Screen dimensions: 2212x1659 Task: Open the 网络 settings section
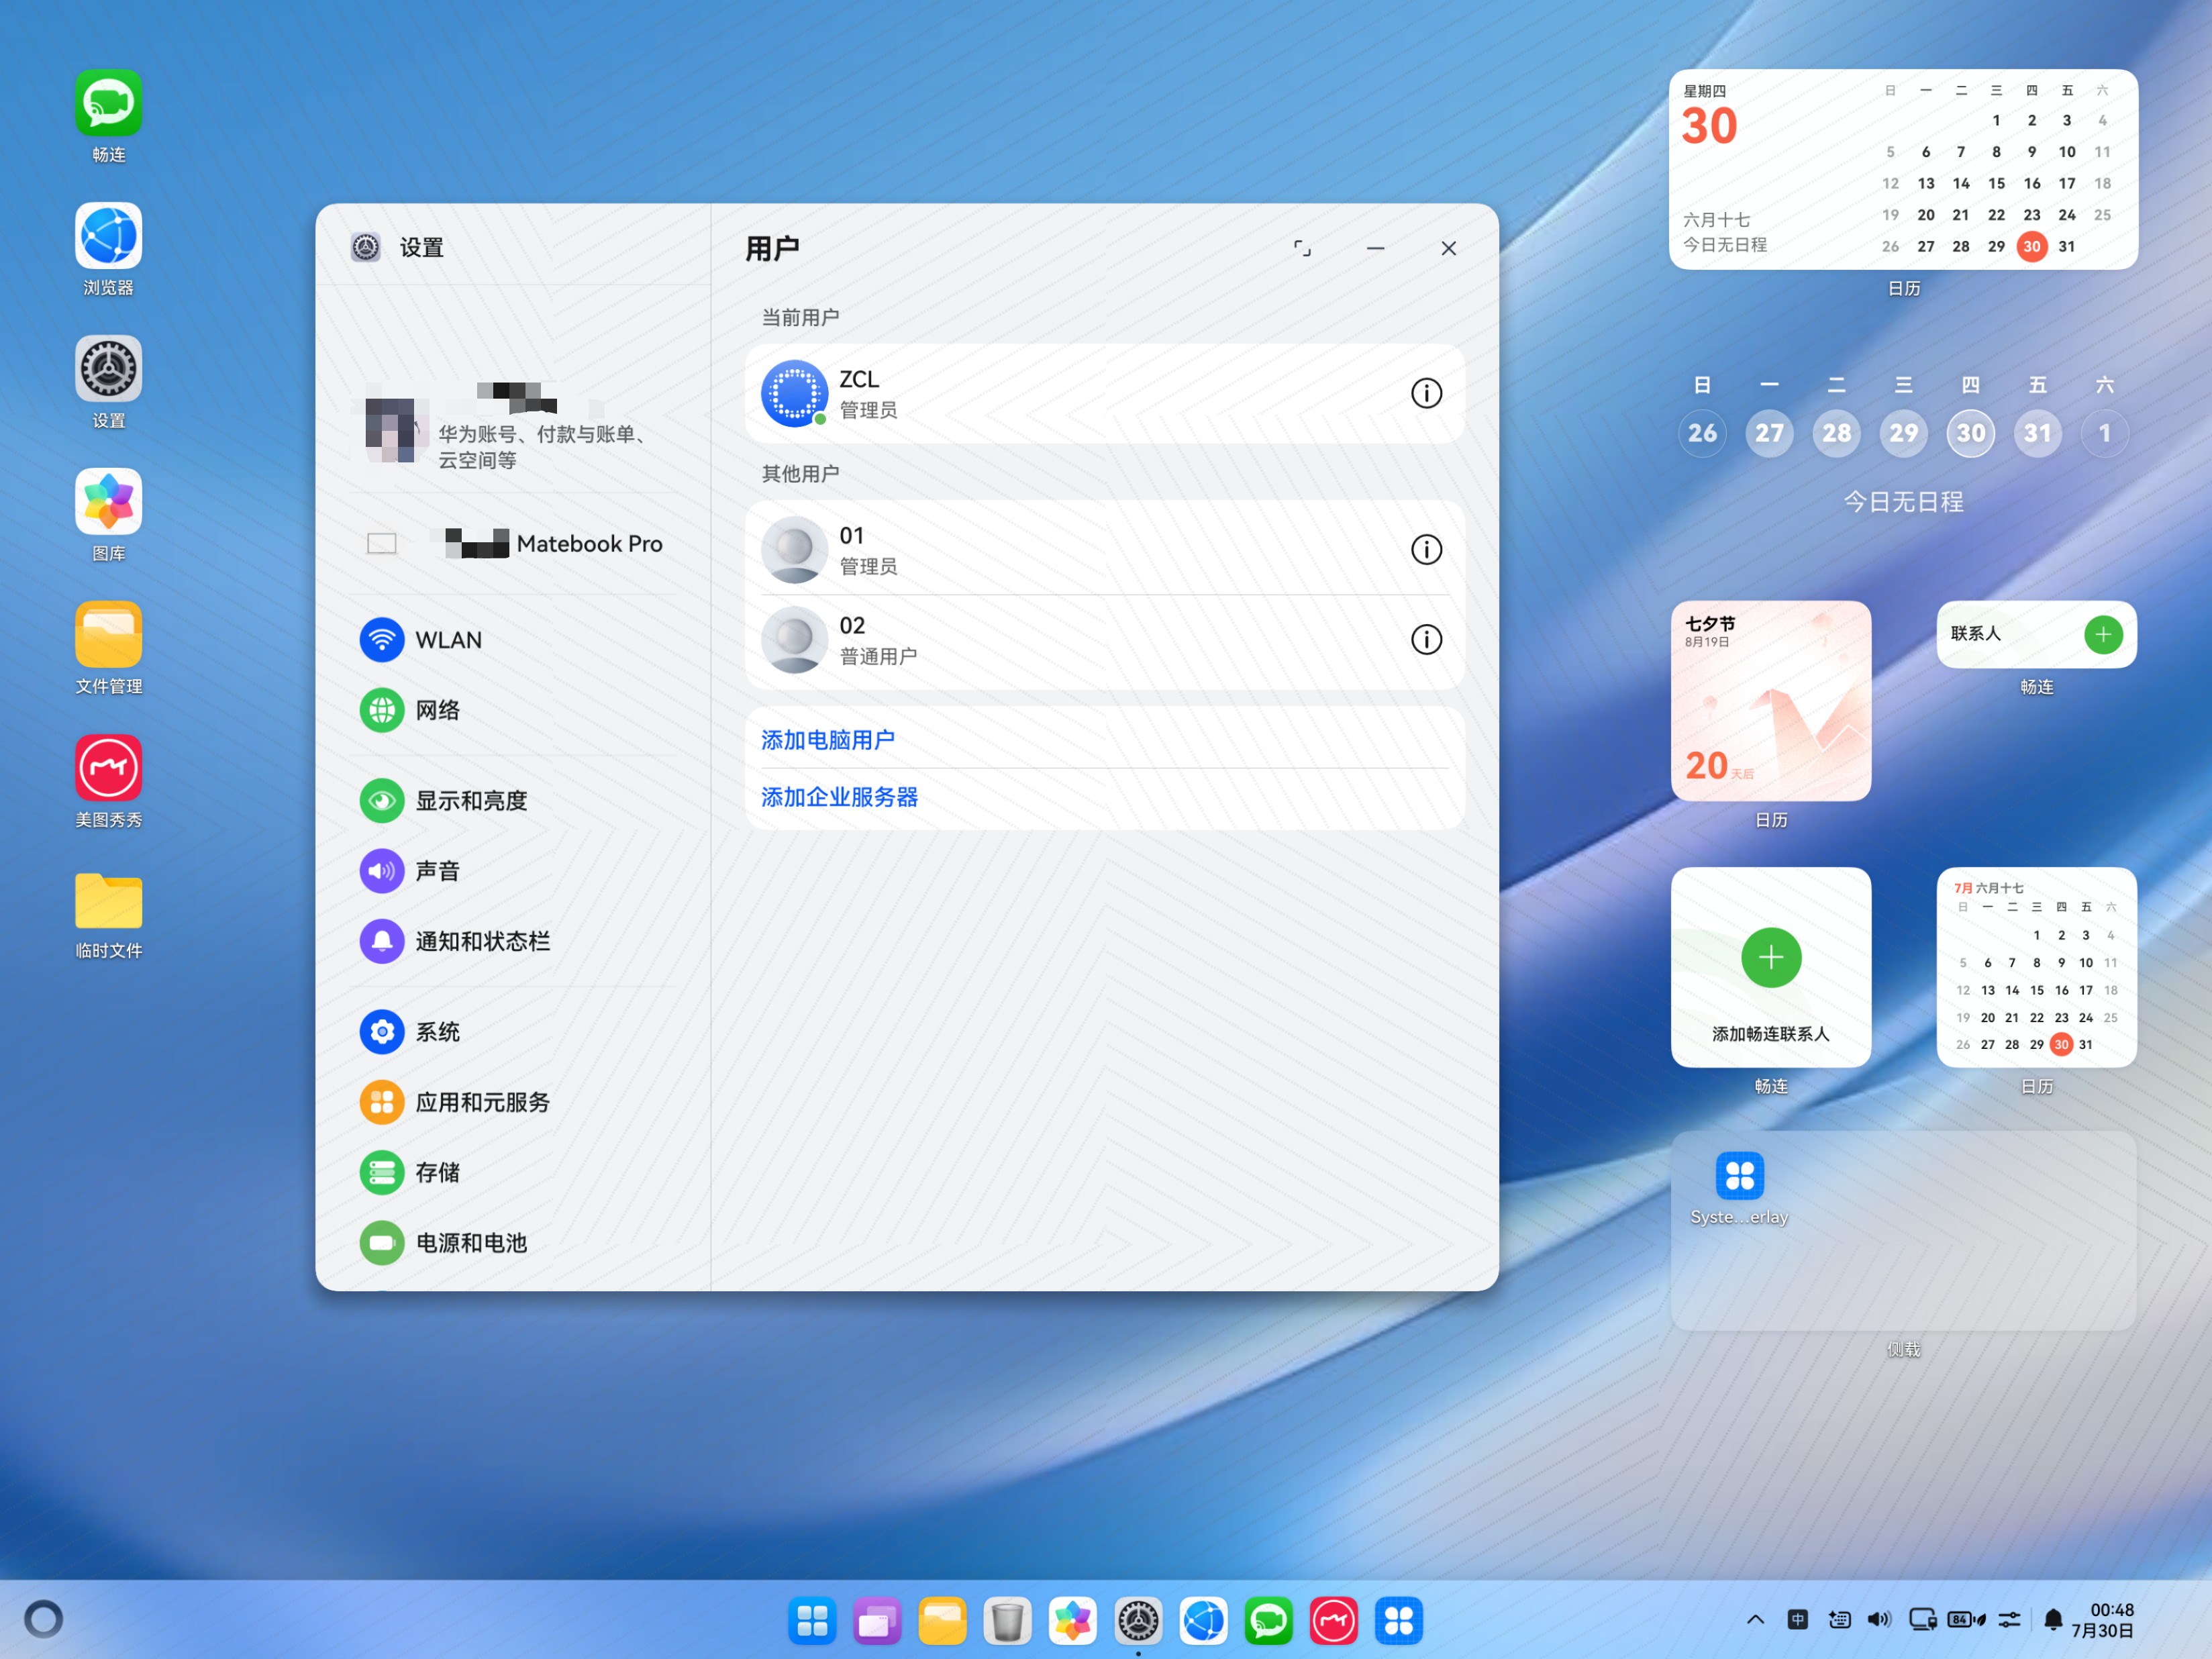(x=514, y=710)
